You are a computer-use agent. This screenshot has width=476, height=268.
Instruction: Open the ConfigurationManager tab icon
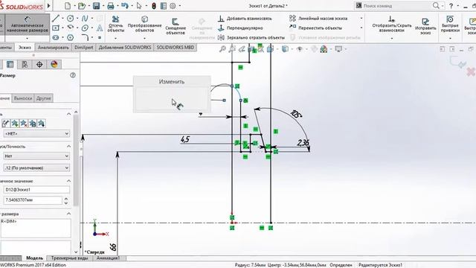(x=25, y=65)
